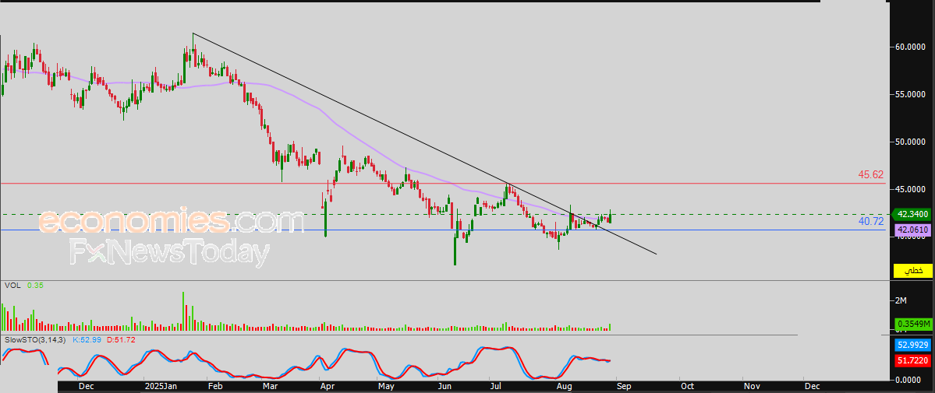This screenshot has height=393, width=935.
Task: Click the Jun time axis label
Action: tap(444, 387)
